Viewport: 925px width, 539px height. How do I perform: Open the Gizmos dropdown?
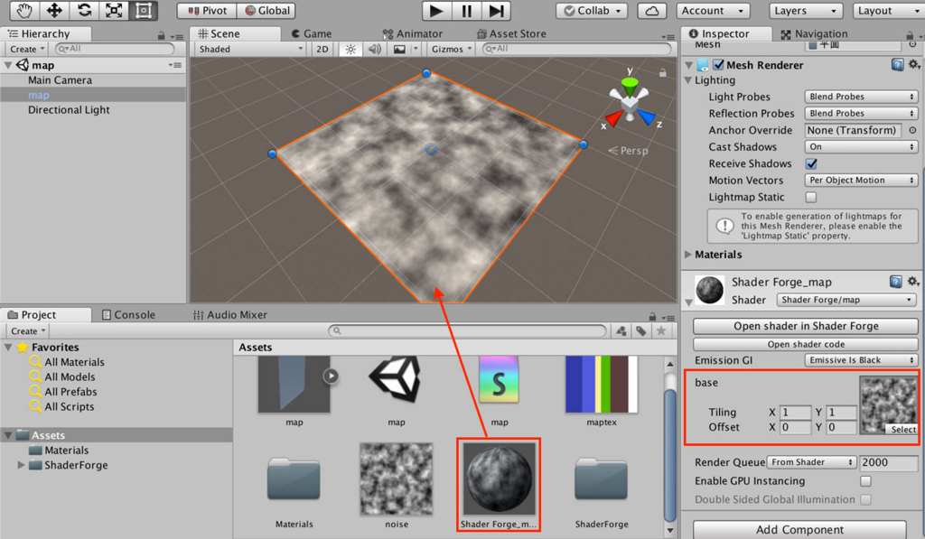[452, 49]
